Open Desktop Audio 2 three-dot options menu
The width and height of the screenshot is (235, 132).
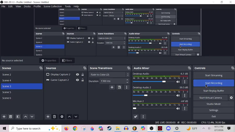tap(185, 95)
